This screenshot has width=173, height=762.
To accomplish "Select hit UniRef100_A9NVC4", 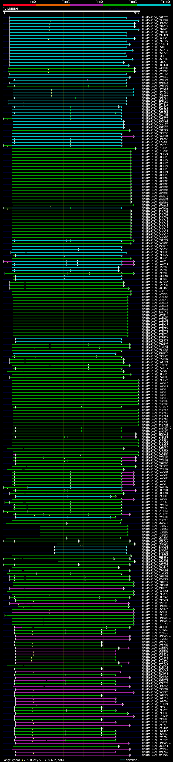I will point(155,92).
